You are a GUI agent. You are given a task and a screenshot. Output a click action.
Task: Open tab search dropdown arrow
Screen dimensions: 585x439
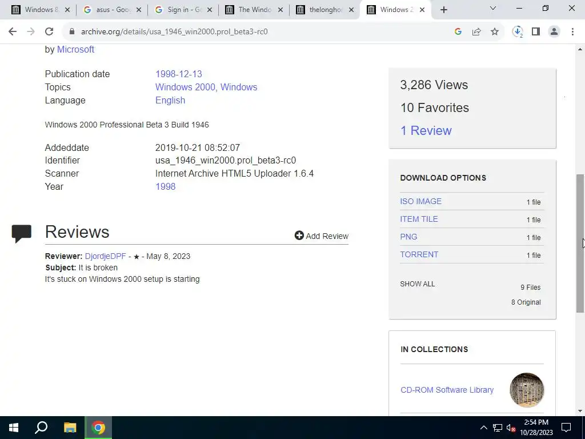click(493, 8)
